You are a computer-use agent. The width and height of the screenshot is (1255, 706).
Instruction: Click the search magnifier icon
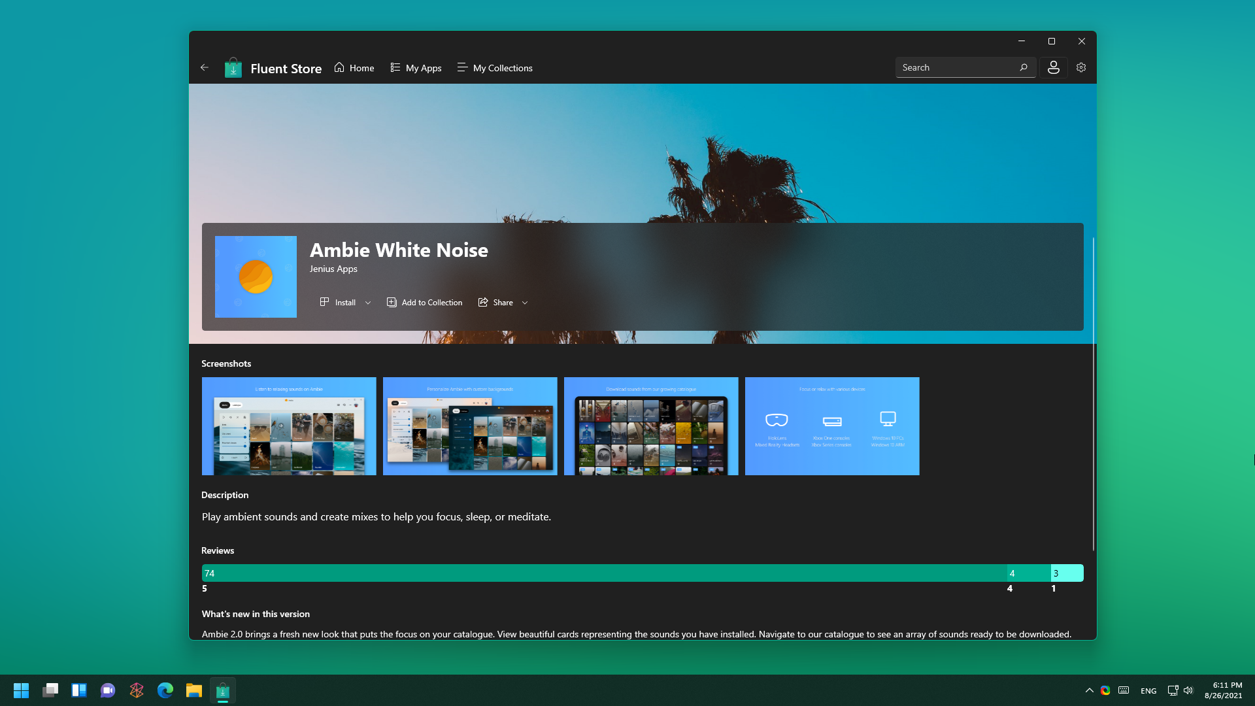(x=1024, y=67)
